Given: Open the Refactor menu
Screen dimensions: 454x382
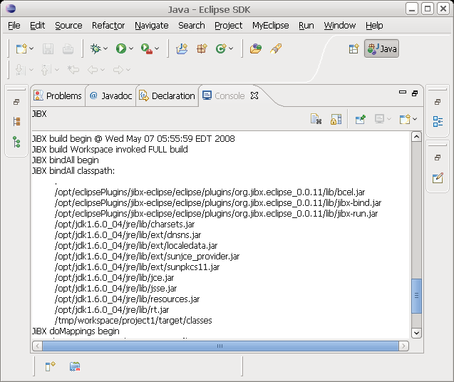Looking at the screenshot, I should pyautogui.click(x=108, y=26).
